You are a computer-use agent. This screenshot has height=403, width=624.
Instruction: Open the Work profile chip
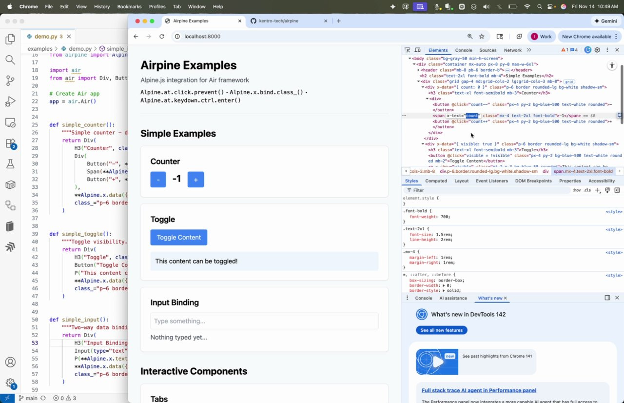(541, 37)
